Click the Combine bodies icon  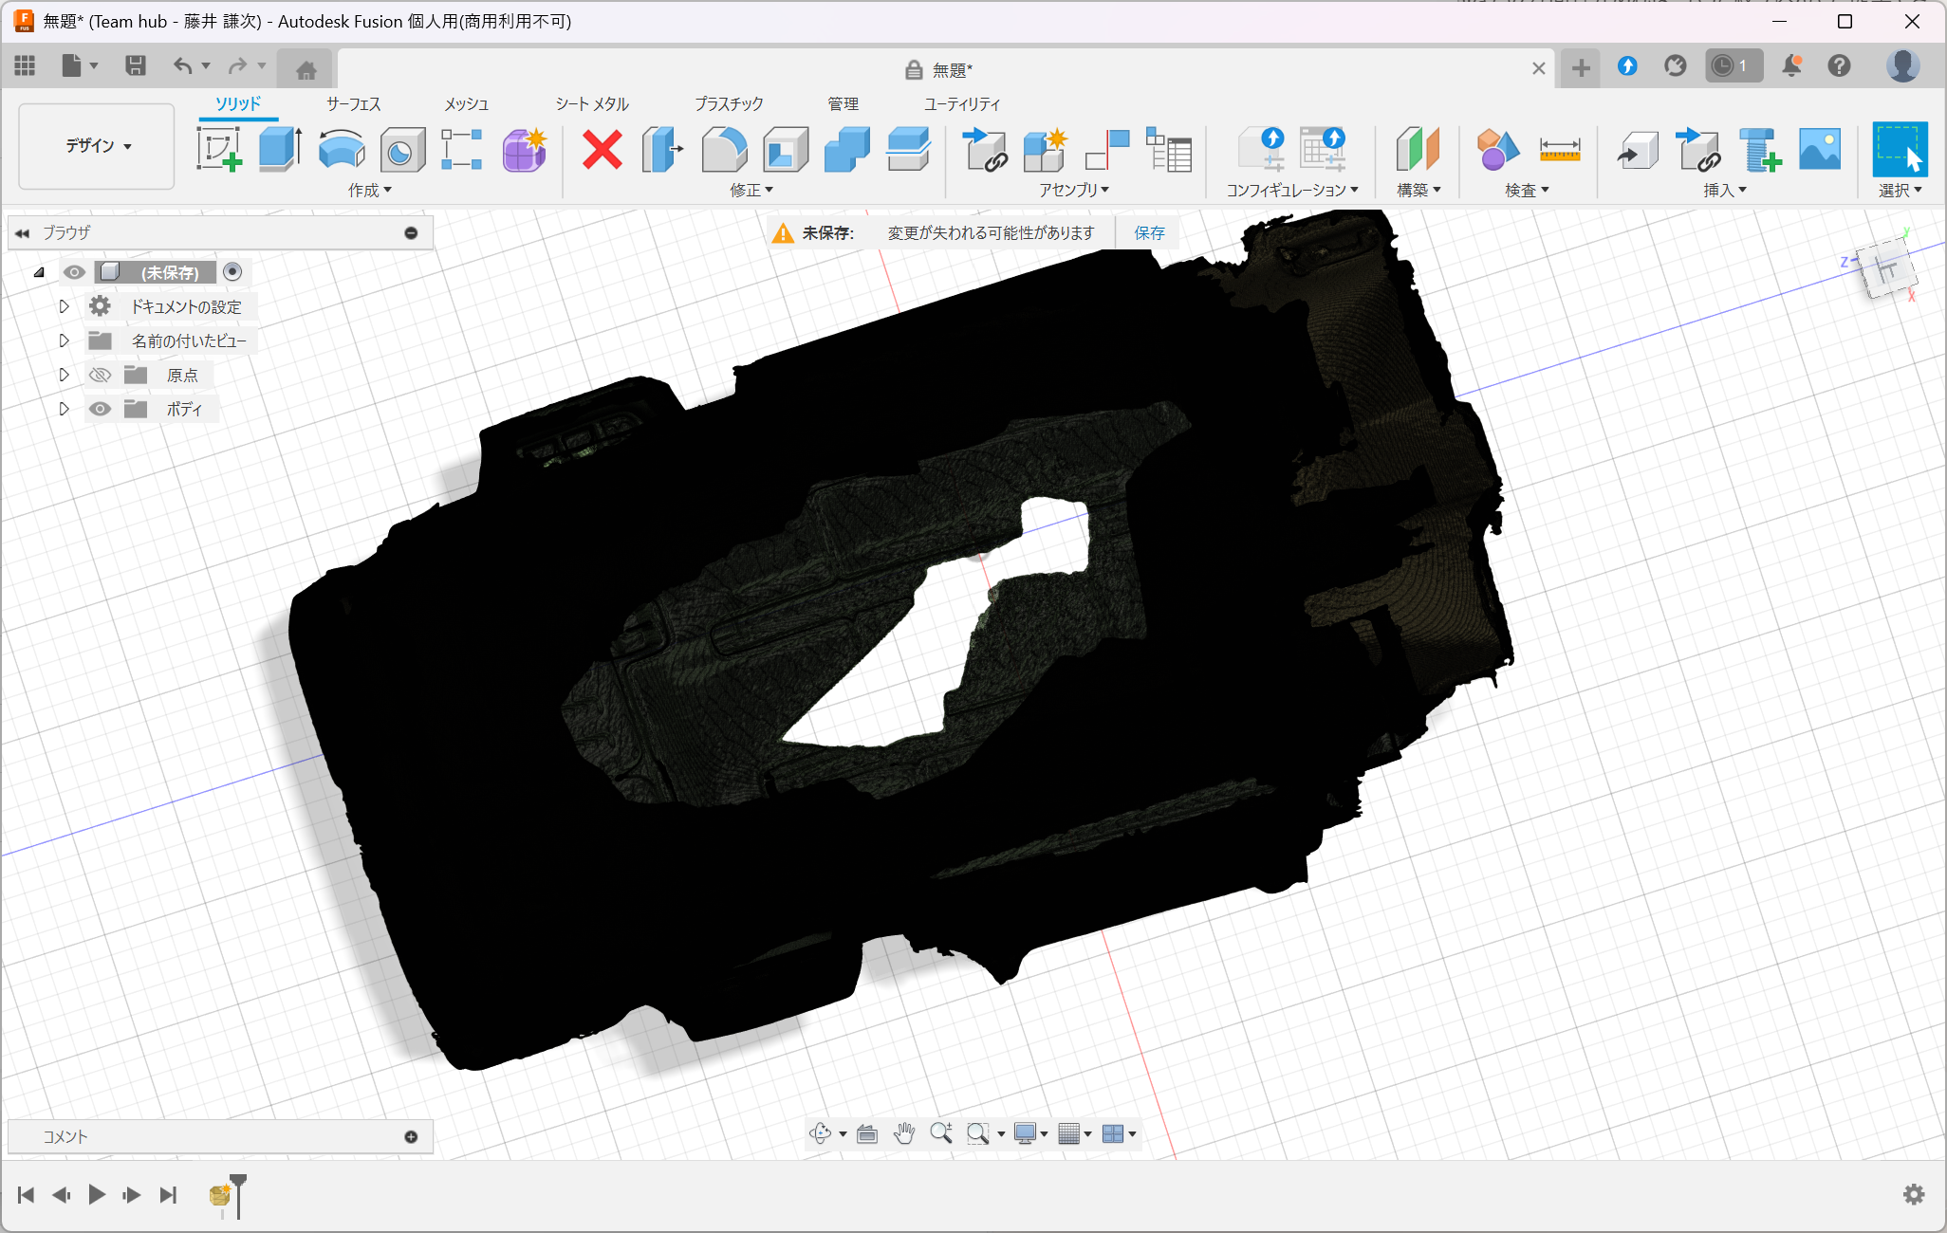click(846, 149)
